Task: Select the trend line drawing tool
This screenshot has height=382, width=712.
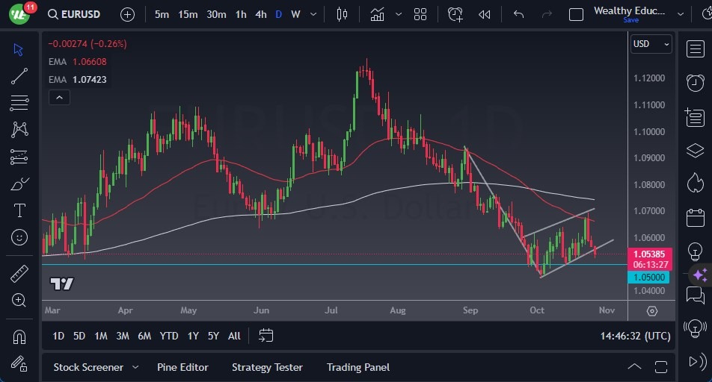Action: [19, 75]
